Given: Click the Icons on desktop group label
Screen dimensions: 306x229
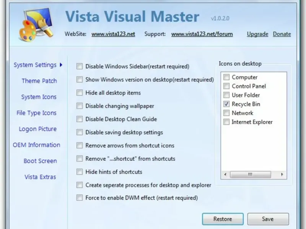Looking at the screenshot, I should click(240, 64).
